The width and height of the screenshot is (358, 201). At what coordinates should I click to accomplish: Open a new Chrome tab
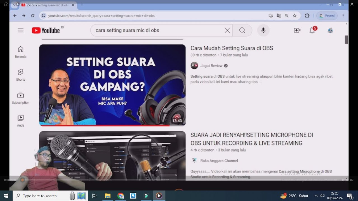82,5
